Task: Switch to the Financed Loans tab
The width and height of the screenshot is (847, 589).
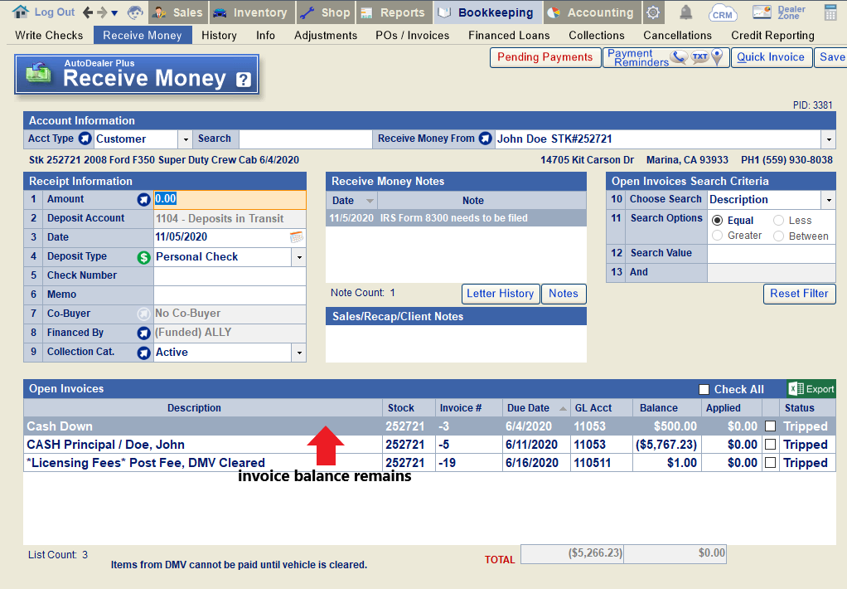Action: click(x=509, y=36)
